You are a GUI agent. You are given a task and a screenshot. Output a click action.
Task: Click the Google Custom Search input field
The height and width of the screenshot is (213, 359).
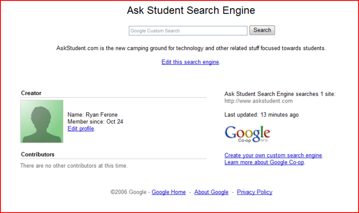188,31
